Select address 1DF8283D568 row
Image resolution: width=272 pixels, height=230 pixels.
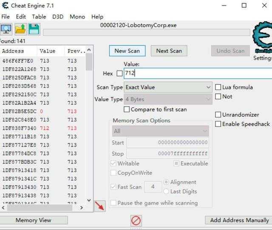42,86
